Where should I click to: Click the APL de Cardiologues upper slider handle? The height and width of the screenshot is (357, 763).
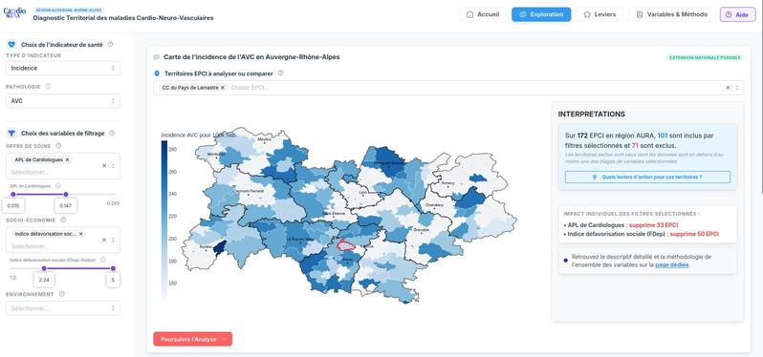66,195
